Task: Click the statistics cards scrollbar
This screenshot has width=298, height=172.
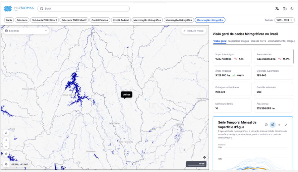Action: click(x=294, y=56)
